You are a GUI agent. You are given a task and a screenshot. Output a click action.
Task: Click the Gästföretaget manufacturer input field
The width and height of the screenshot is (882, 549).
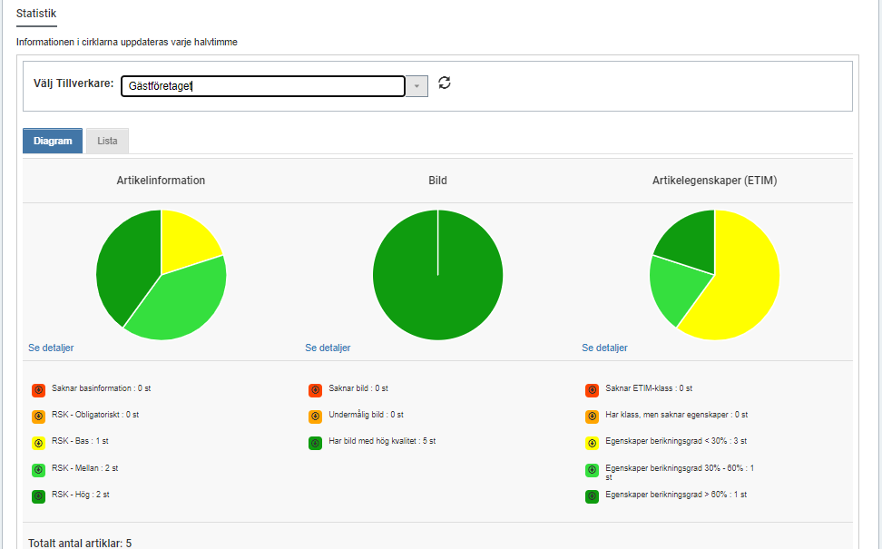point(262,86)
